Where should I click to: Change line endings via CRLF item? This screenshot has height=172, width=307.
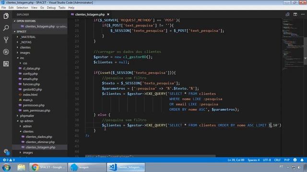pos(277,160)
